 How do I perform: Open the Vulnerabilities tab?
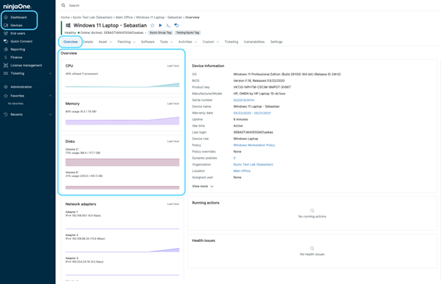pyautogui.click(x=254, y=41)
